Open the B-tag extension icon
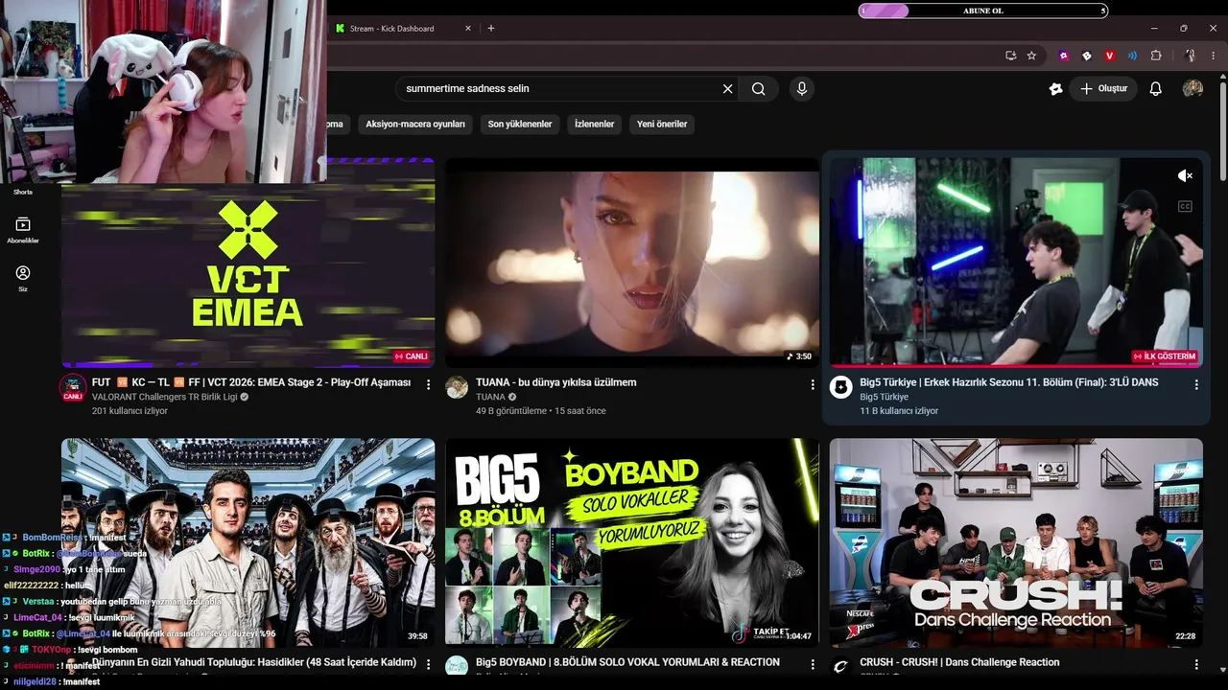 pyautogui.click(x=1087, y=56)
